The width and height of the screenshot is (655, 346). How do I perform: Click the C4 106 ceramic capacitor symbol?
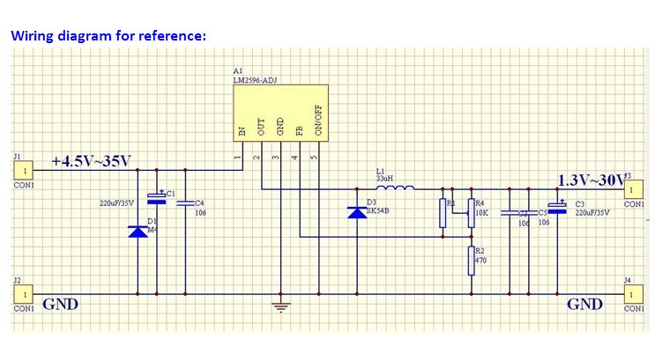185,203
